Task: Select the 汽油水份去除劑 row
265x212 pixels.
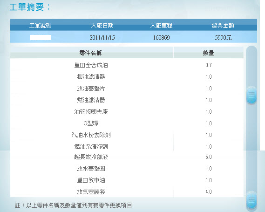Action: pyautogui.click(x=127, y=135)
